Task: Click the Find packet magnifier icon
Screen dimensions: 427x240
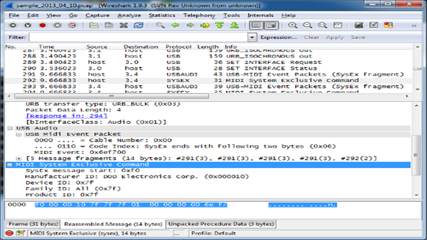Action: [x=160, y=25]
